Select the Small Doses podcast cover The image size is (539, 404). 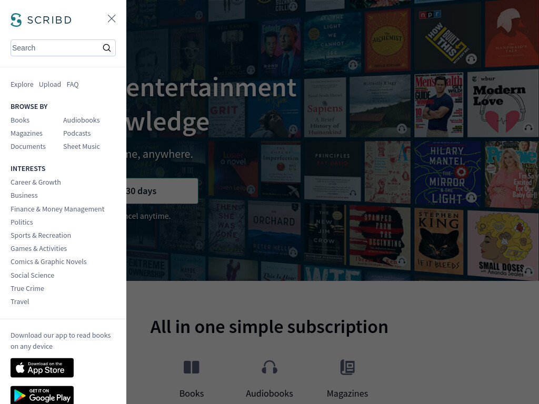point(503,244)
